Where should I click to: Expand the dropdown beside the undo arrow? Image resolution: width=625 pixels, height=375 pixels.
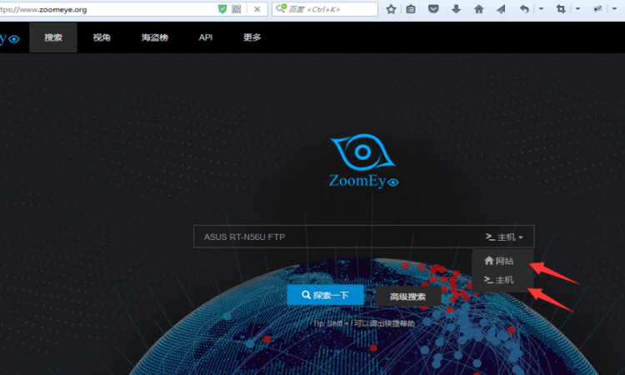[541, 9]
